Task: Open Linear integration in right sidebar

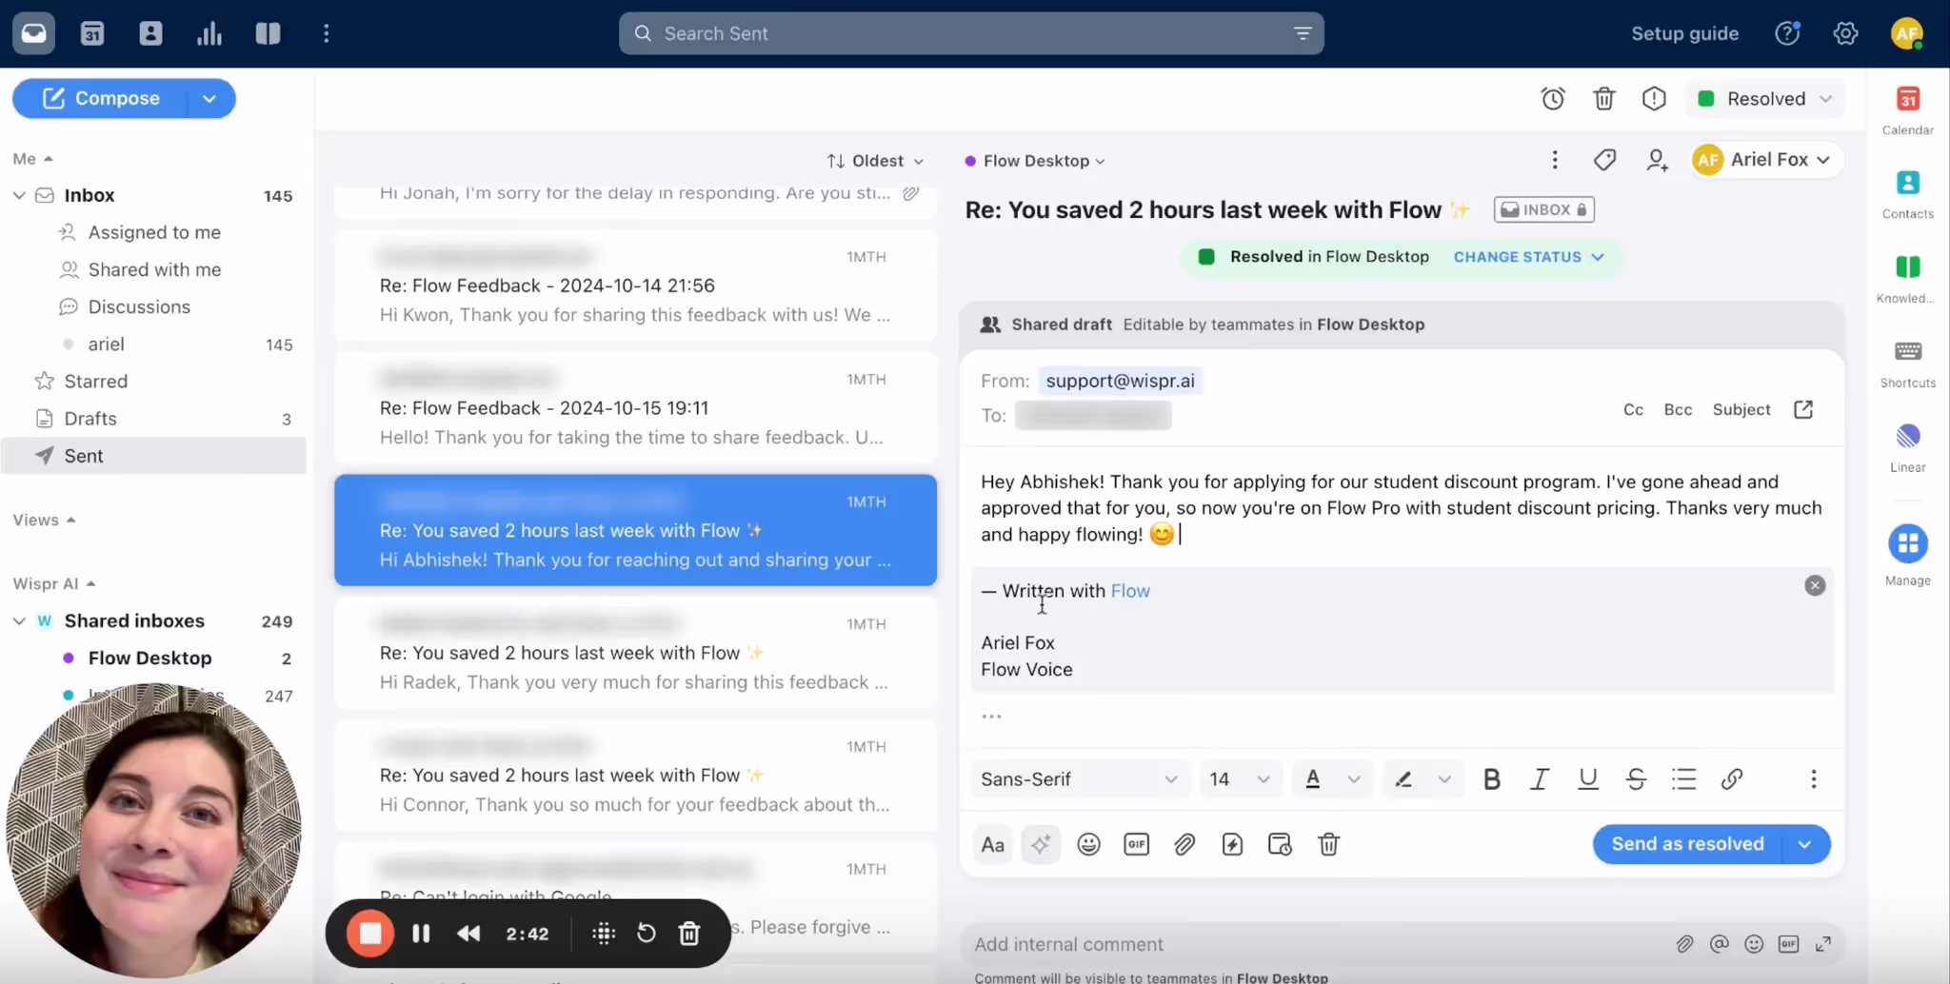Action: [1907, 447]
